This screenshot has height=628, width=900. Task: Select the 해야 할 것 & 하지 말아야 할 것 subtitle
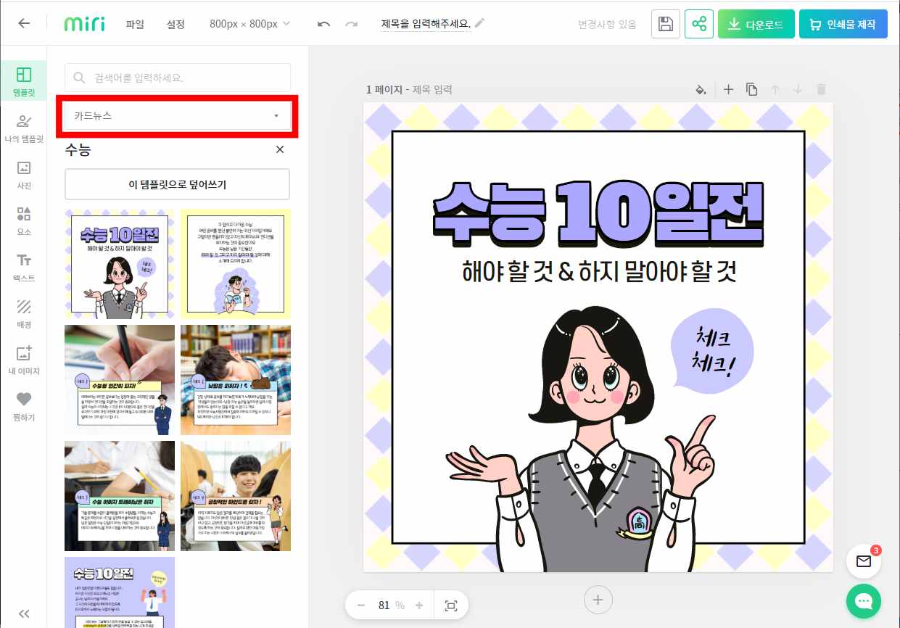[x=599, y=271]
